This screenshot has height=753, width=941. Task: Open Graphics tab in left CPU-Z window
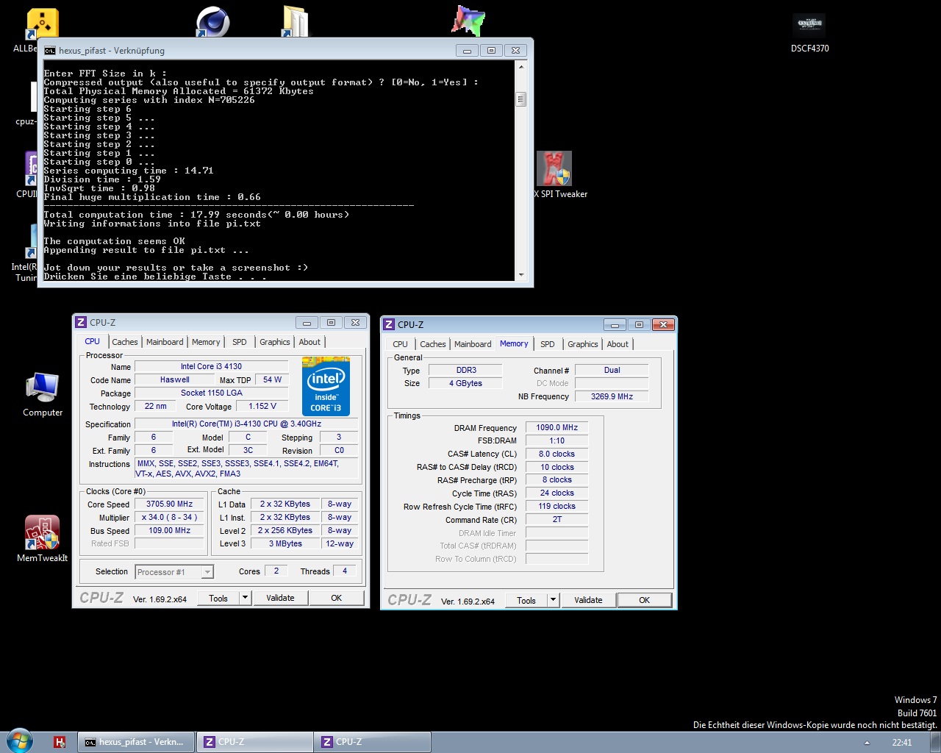click(x=275, y=342)
